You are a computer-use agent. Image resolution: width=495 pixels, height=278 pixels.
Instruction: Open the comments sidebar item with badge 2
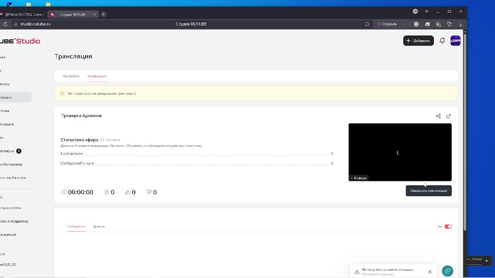(11, 151)
